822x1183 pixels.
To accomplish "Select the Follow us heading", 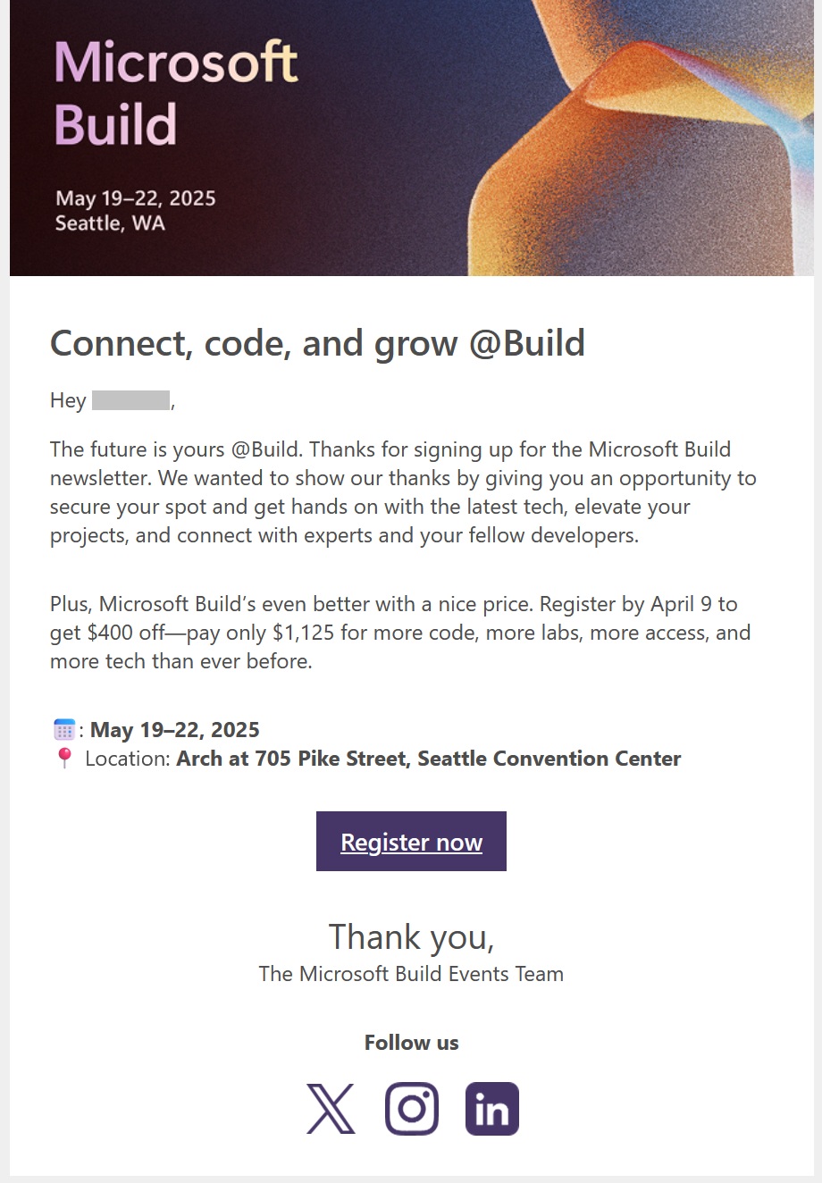I will (x=411, y=1042).
